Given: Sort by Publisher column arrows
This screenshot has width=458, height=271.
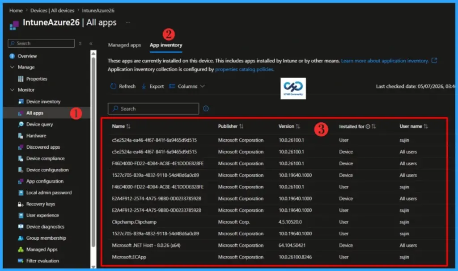Looking at the screenshot, I should pyautogui.click(x=241, y=126).
